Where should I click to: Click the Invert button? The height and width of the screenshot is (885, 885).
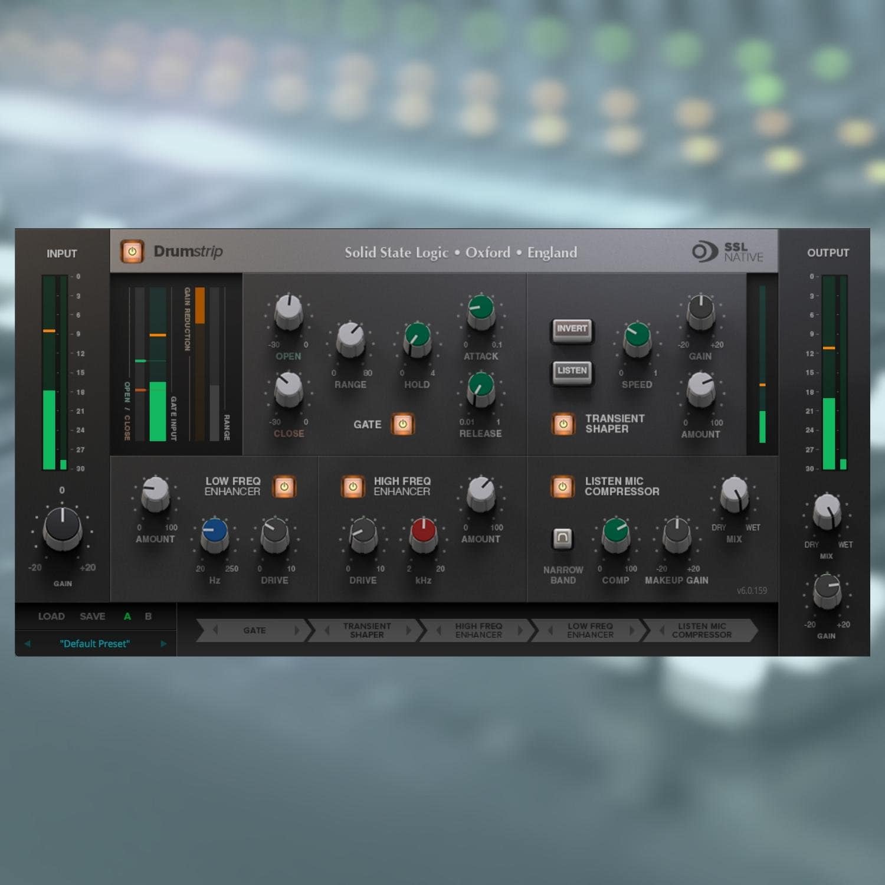[x=572, y=330]
